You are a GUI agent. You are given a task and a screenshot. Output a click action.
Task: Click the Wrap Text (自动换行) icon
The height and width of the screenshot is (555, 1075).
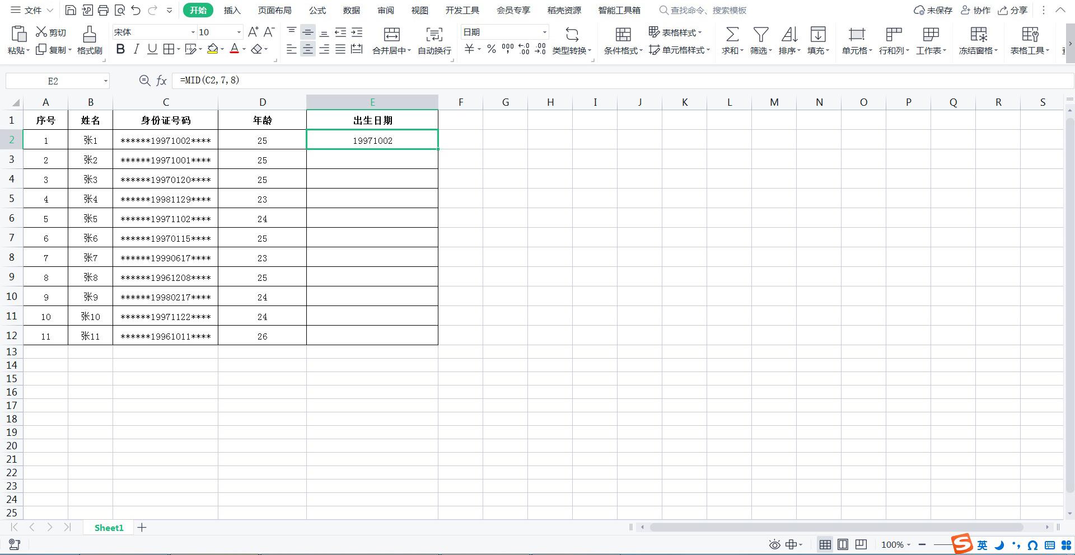click(x=434, y=34)
